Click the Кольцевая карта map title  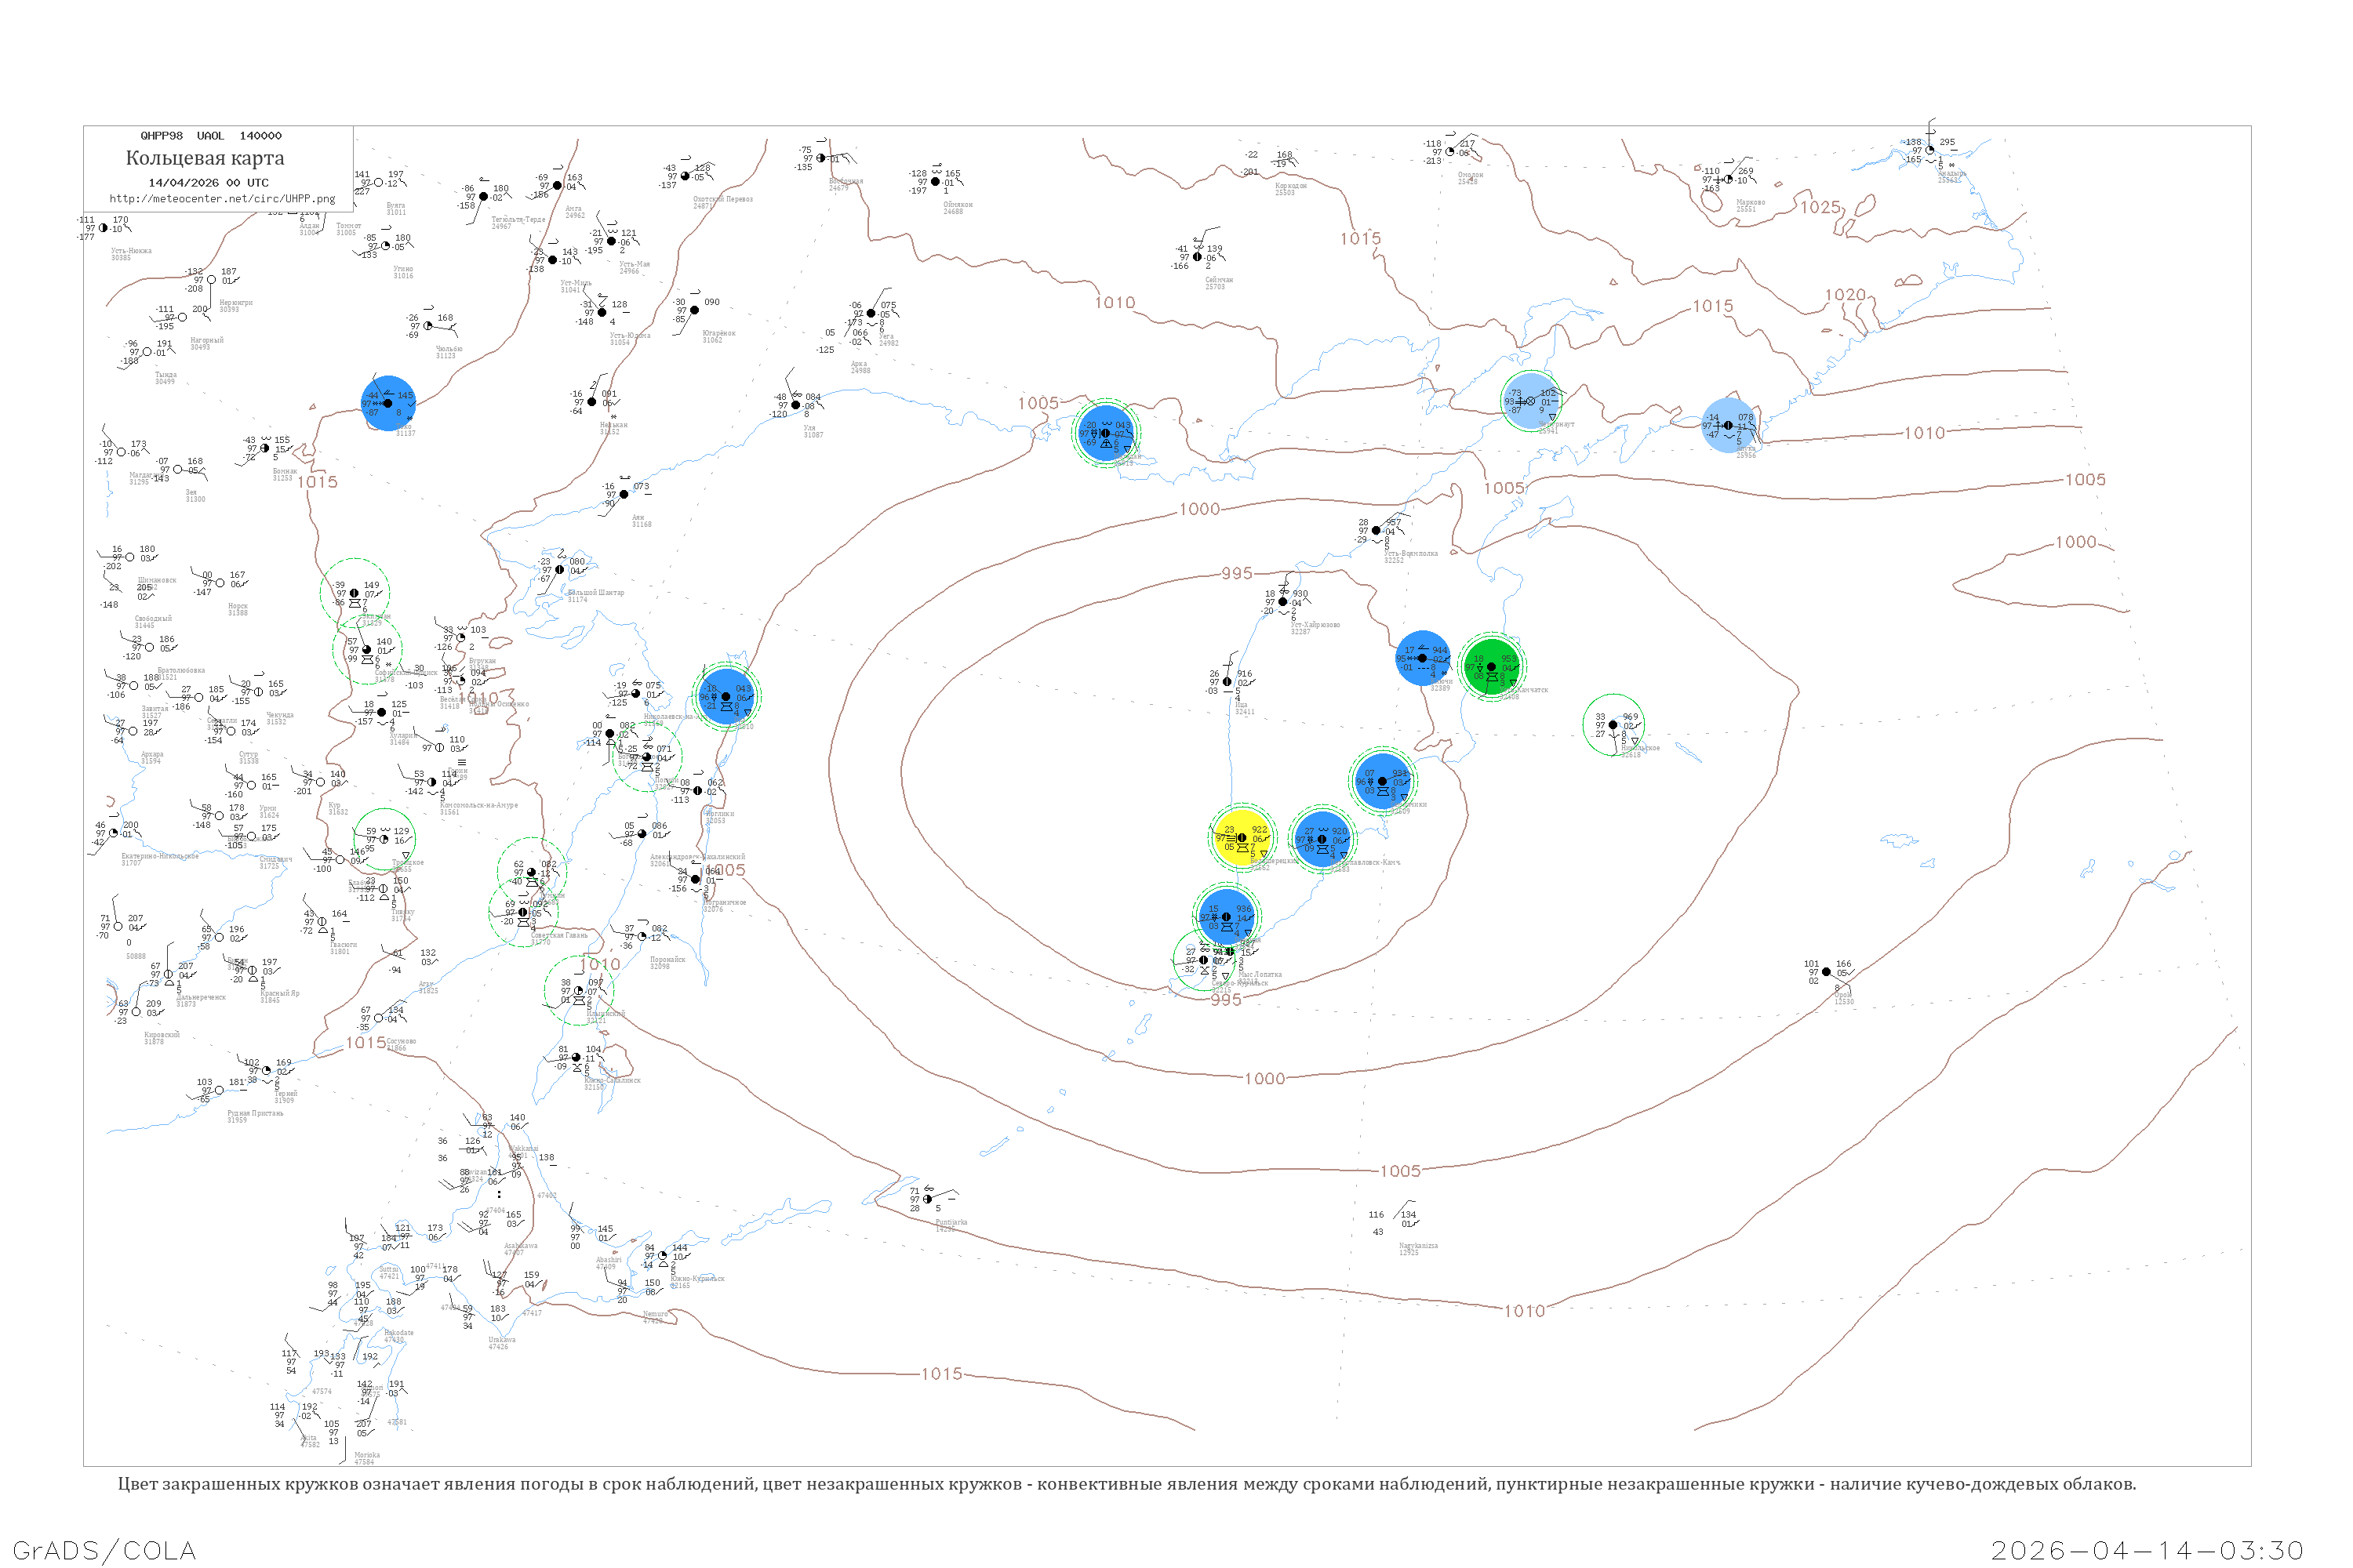pos(205,158)
